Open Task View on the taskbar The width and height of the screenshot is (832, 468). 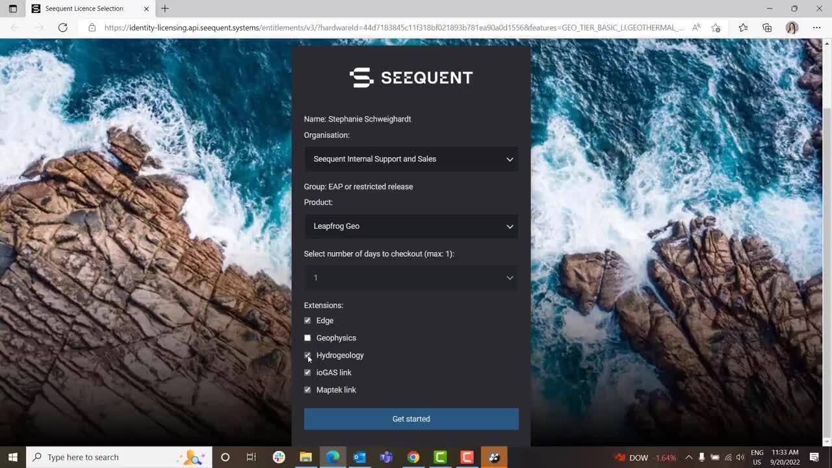(252, 457)
